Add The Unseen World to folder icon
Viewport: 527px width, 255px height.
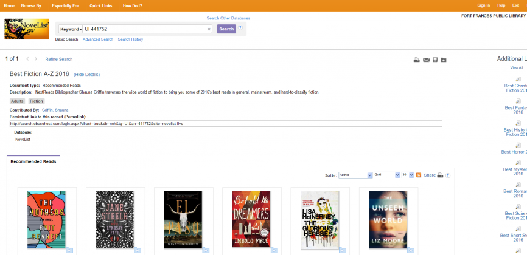pyautogui.click(x=410, y=250)
